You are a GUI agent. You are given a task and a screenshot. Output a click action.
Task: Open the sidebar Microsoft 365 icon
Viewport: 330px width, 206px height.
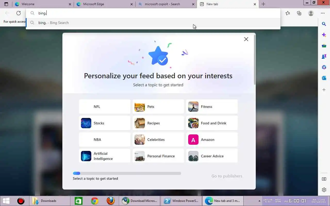tap(324, 67)
